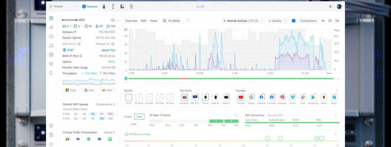This screenshot has height=147, width=391.
Task: Select the iPhone icon under Top Clients
Action: click(205, 97)
